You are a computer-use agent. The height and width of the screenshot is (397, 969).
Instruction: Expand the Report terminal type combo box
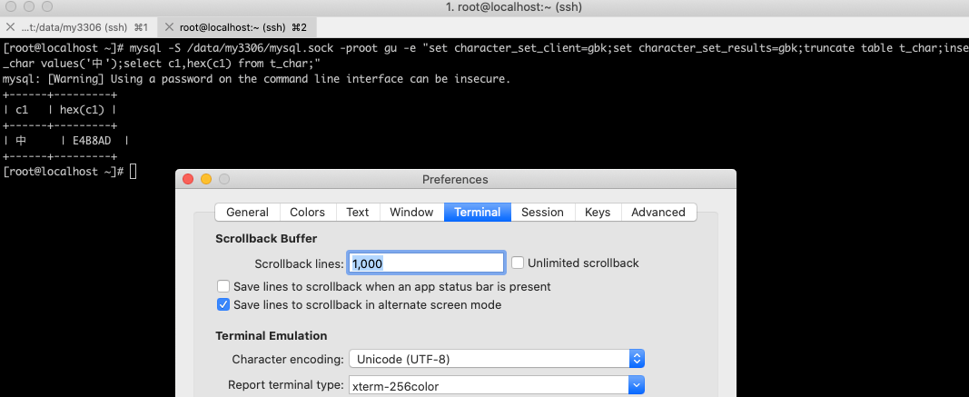(x=637, y=386)
